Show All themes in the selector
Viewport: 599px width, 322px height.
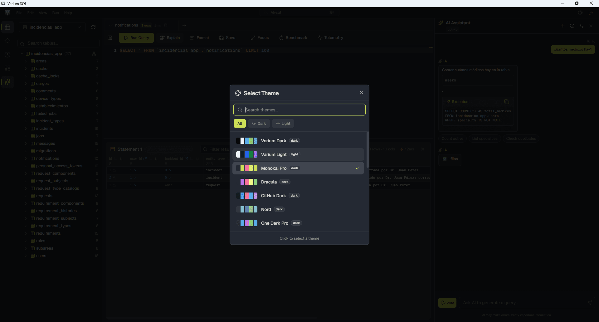[240, 123]
